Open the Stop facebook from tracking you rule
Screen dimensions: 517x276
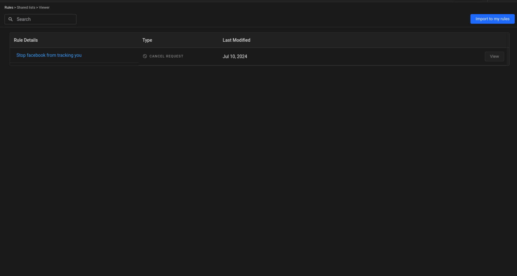coord(49,55)
